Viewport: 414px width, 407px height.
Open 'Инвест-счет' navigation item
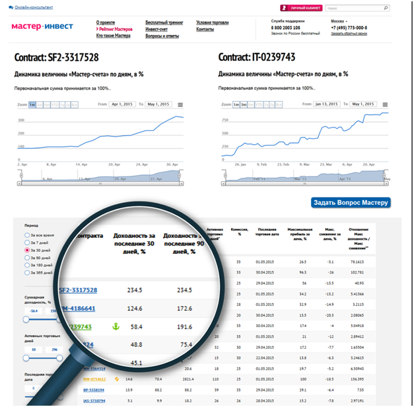156,29
